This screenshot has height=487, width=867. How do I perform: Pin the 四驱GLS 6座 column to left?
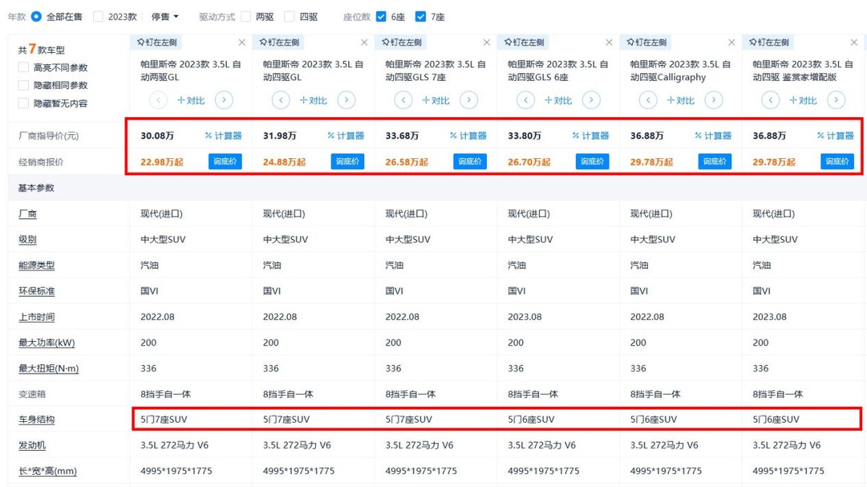[x=525, y=43]
